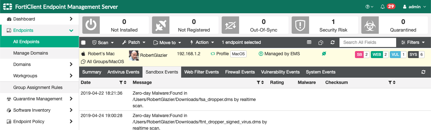This screenshot has width=431, height=130.
Task: Click the Not Installed power icon tile
Action: click(x=91, y=25)
